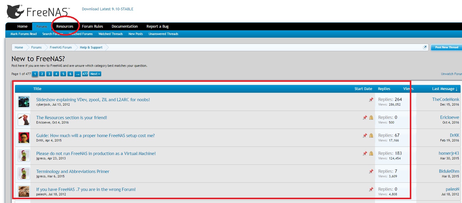The image size is (462, 203).
Task: Open Guide: How much will a setup cost thread
Action: (x=96, y=136)
